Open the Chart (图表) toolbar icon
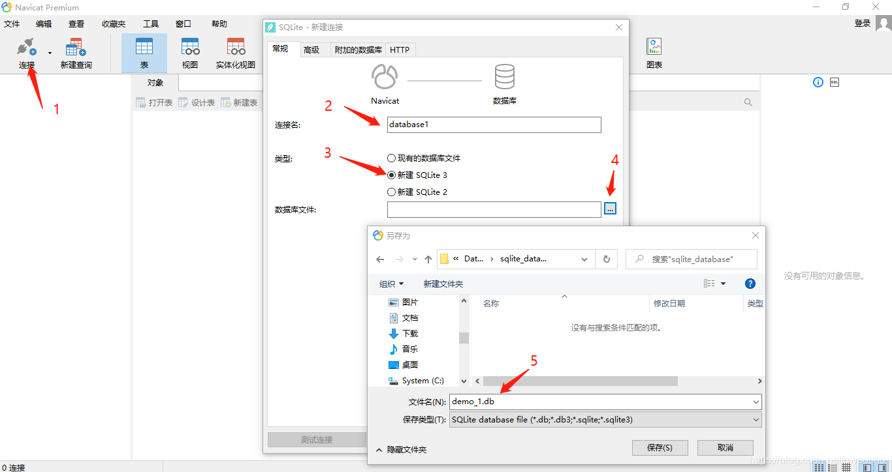Viewport: 892px width, 472px height. [654, 53]
